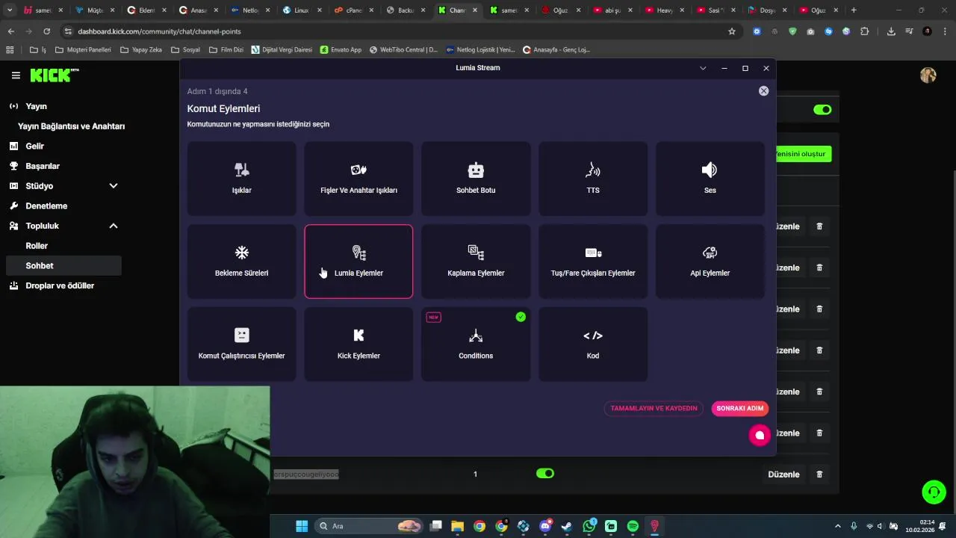Open the Conditions action card
The image size is (956, 538).
[476, 344]
